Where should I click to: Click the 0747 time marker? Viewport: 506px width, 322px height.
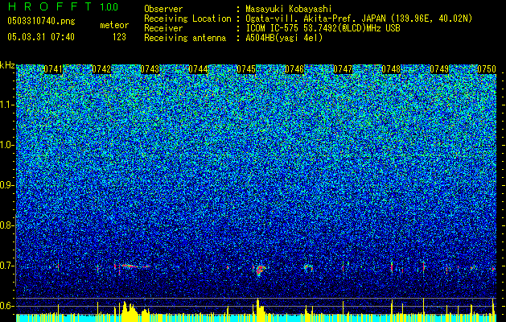343,69
